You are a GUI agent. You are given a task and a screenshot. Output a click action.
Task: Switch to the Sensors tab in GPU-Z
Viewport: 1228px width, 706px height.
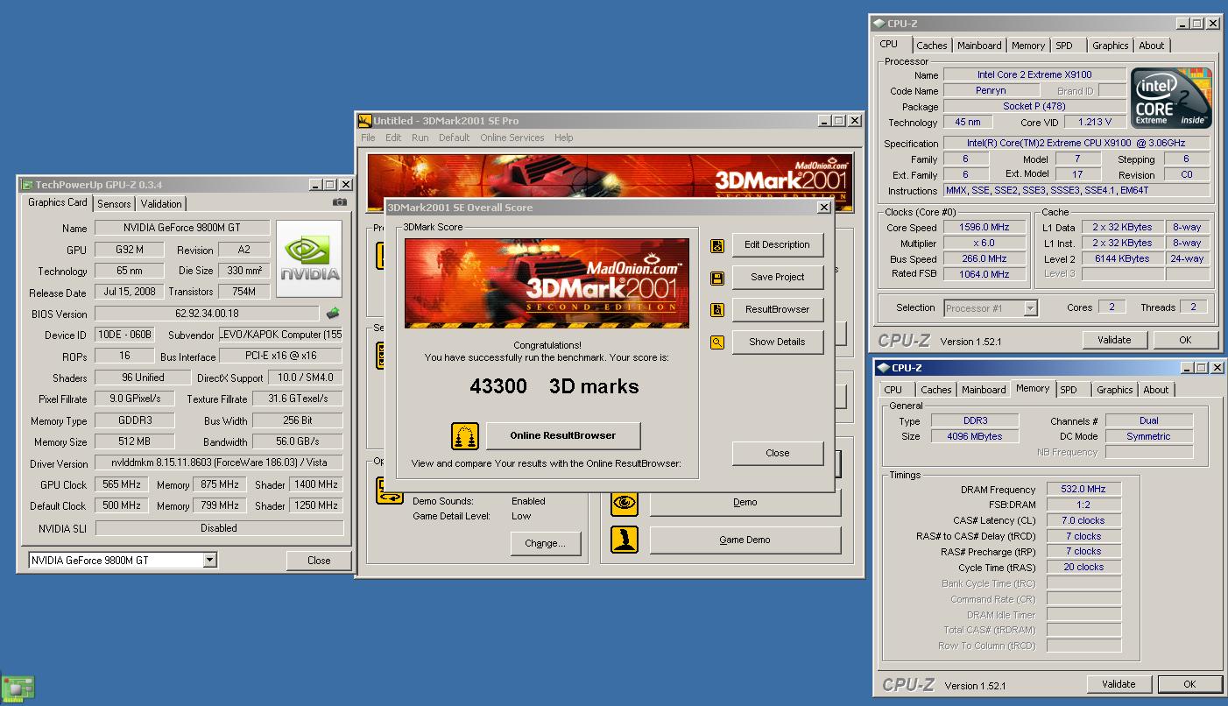114,204
